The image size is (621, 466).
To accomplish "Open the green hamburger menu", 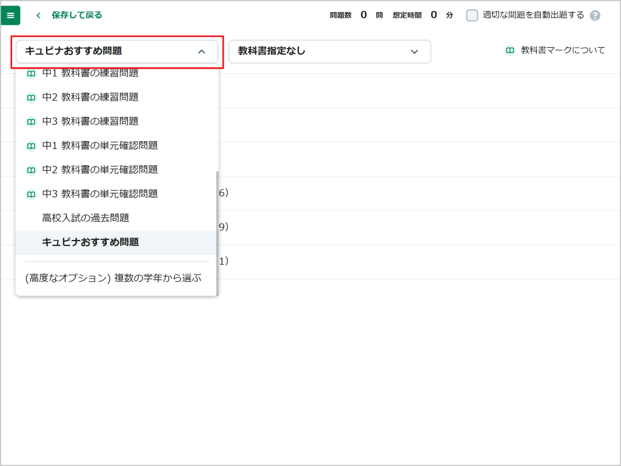I will pyautogui.click(x=11, y=15).
